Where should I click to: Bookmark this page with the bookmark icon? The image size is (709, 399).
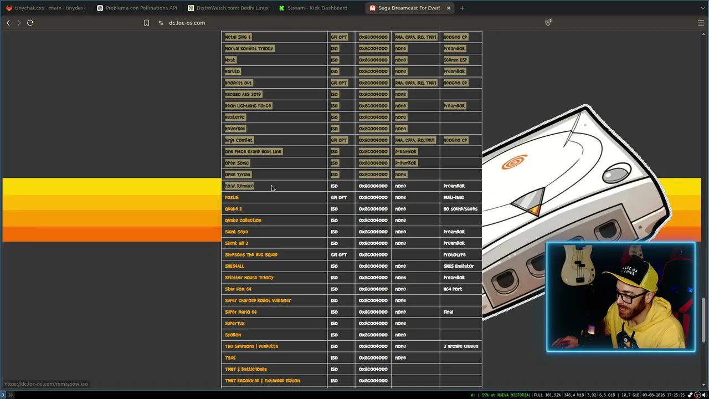coord(146,23)
